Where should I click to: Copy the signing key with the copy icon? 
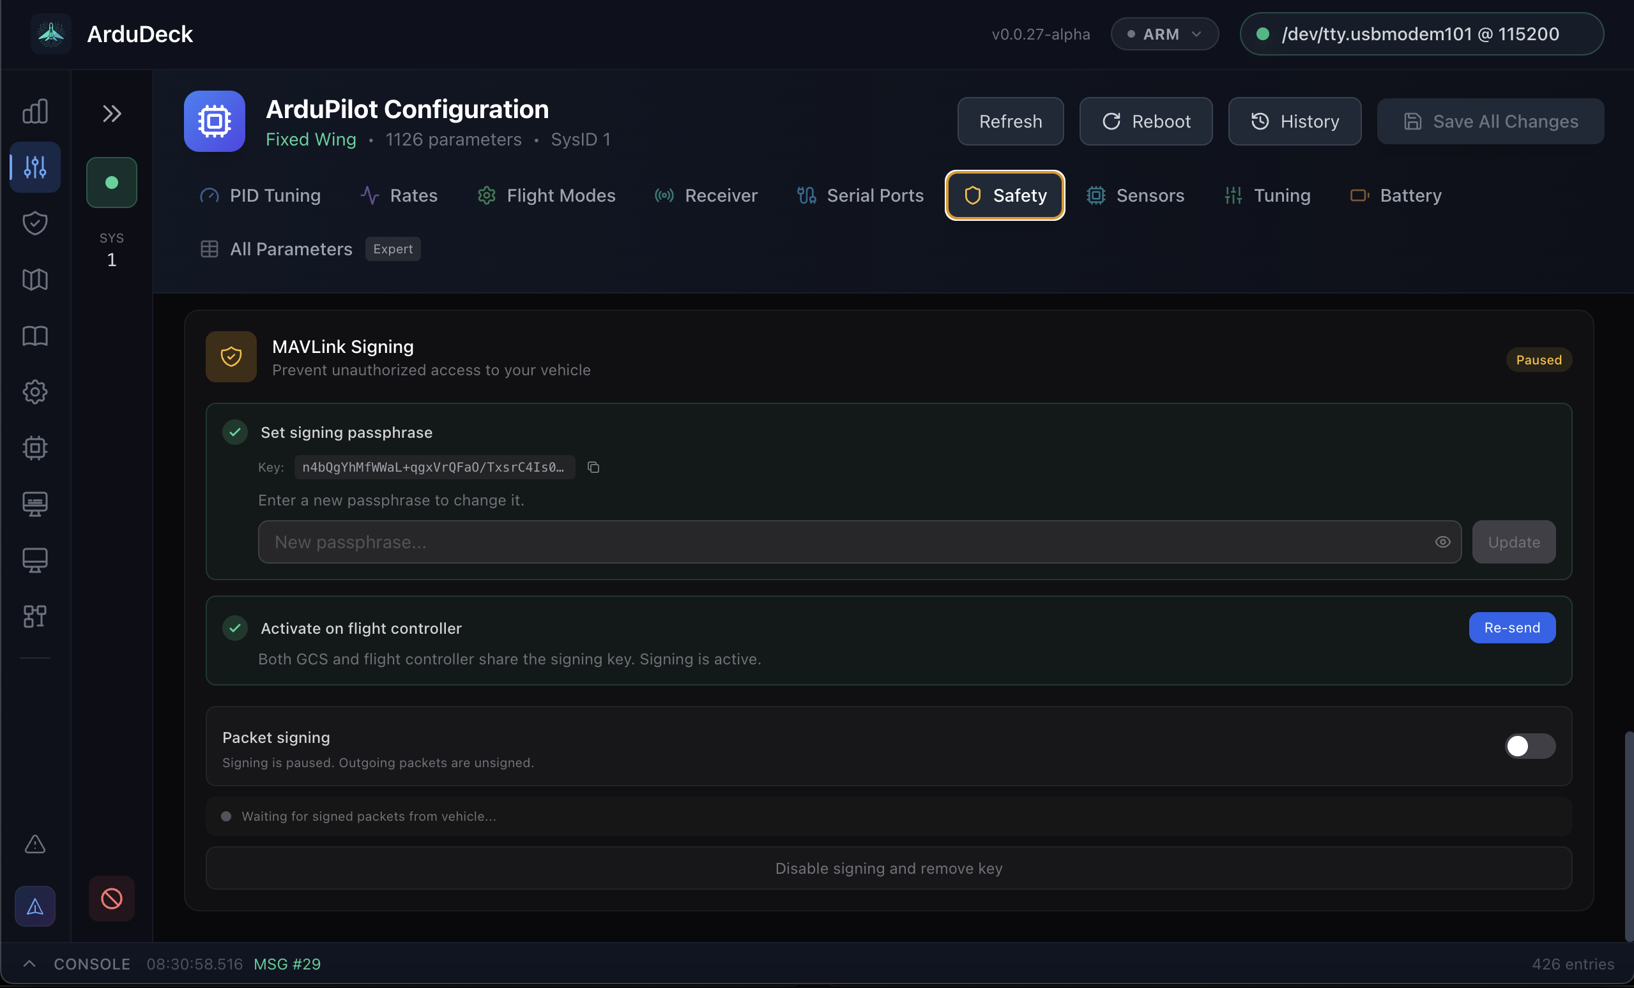click(593, 467)
